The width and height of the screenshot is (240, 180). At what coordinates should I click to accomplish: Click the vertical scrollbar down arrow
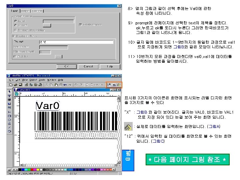click(119, 162)
